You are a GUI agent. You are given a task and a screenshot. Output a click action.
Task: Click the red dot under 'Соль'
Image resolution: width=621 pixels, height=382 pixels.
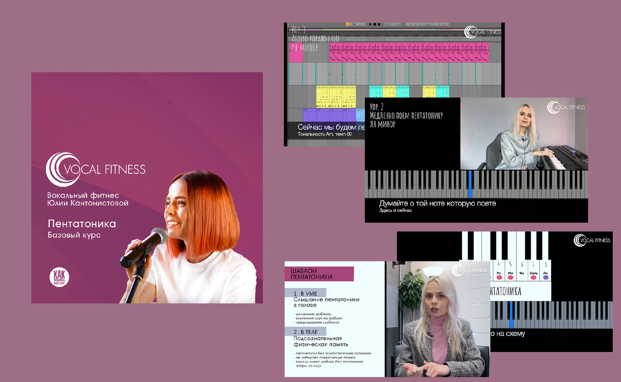534,278
